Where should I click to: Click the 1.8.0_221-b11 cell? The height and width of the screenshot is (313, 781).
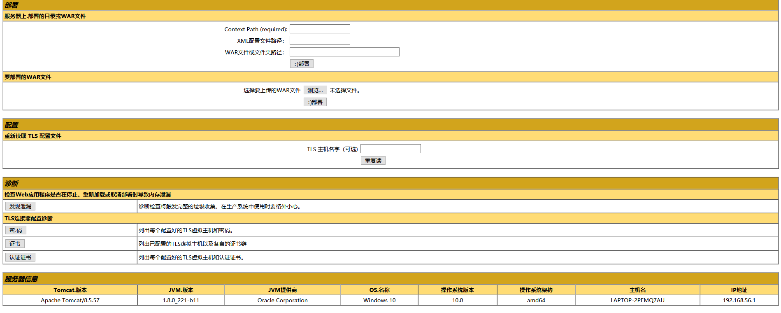(181, 300)
